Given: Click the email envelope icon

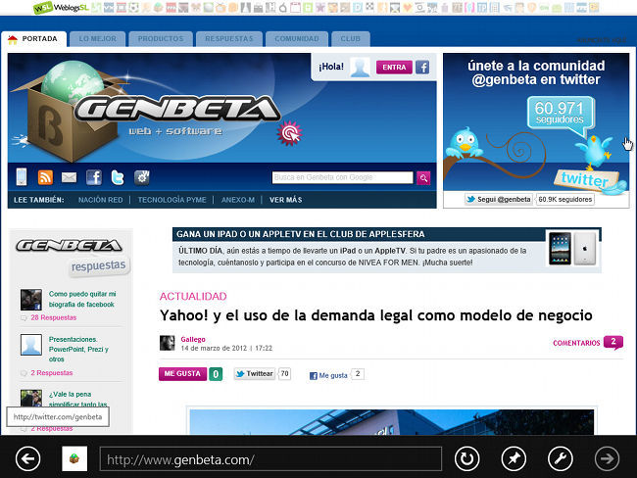Looking at the screenshot, I should coord(69,177).
